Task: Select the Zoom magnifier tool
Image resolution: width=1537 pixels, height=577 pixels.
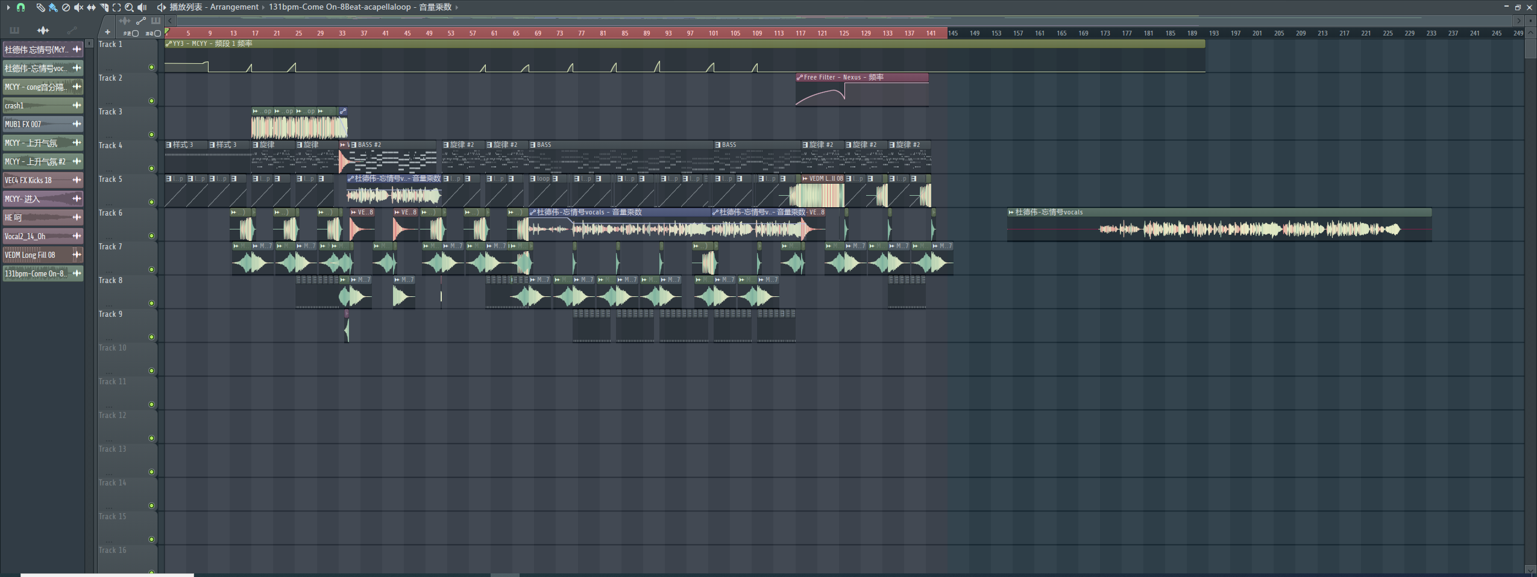Action: 129,7
